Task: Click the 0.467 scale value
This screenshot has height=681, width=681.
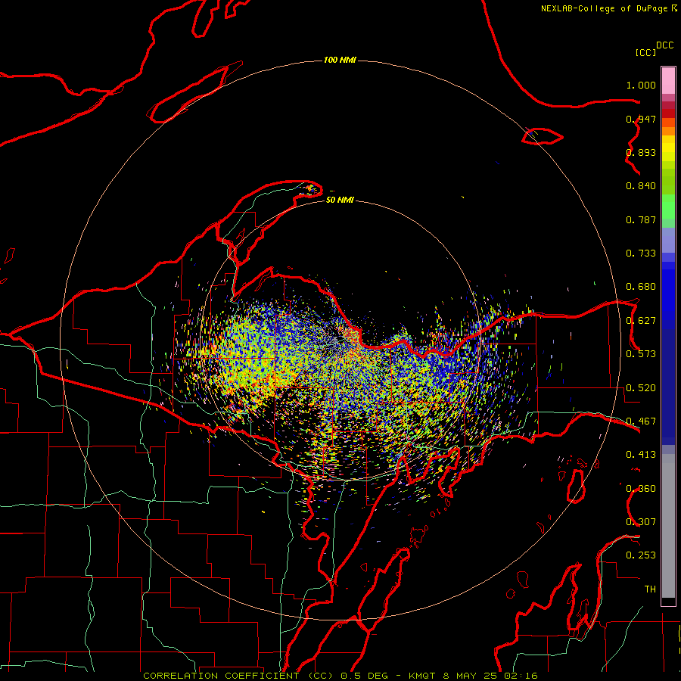Action: coord(641,421)
